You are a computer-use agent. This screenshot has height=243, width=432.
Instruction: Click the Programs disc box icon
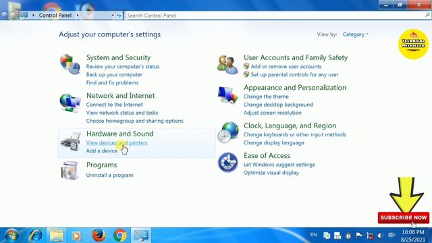(x=70, y=171)
